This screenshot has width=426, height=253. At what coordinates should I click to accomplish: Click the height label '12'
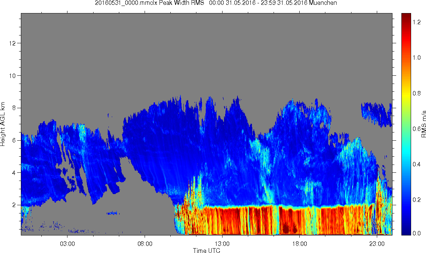[12, 43]
